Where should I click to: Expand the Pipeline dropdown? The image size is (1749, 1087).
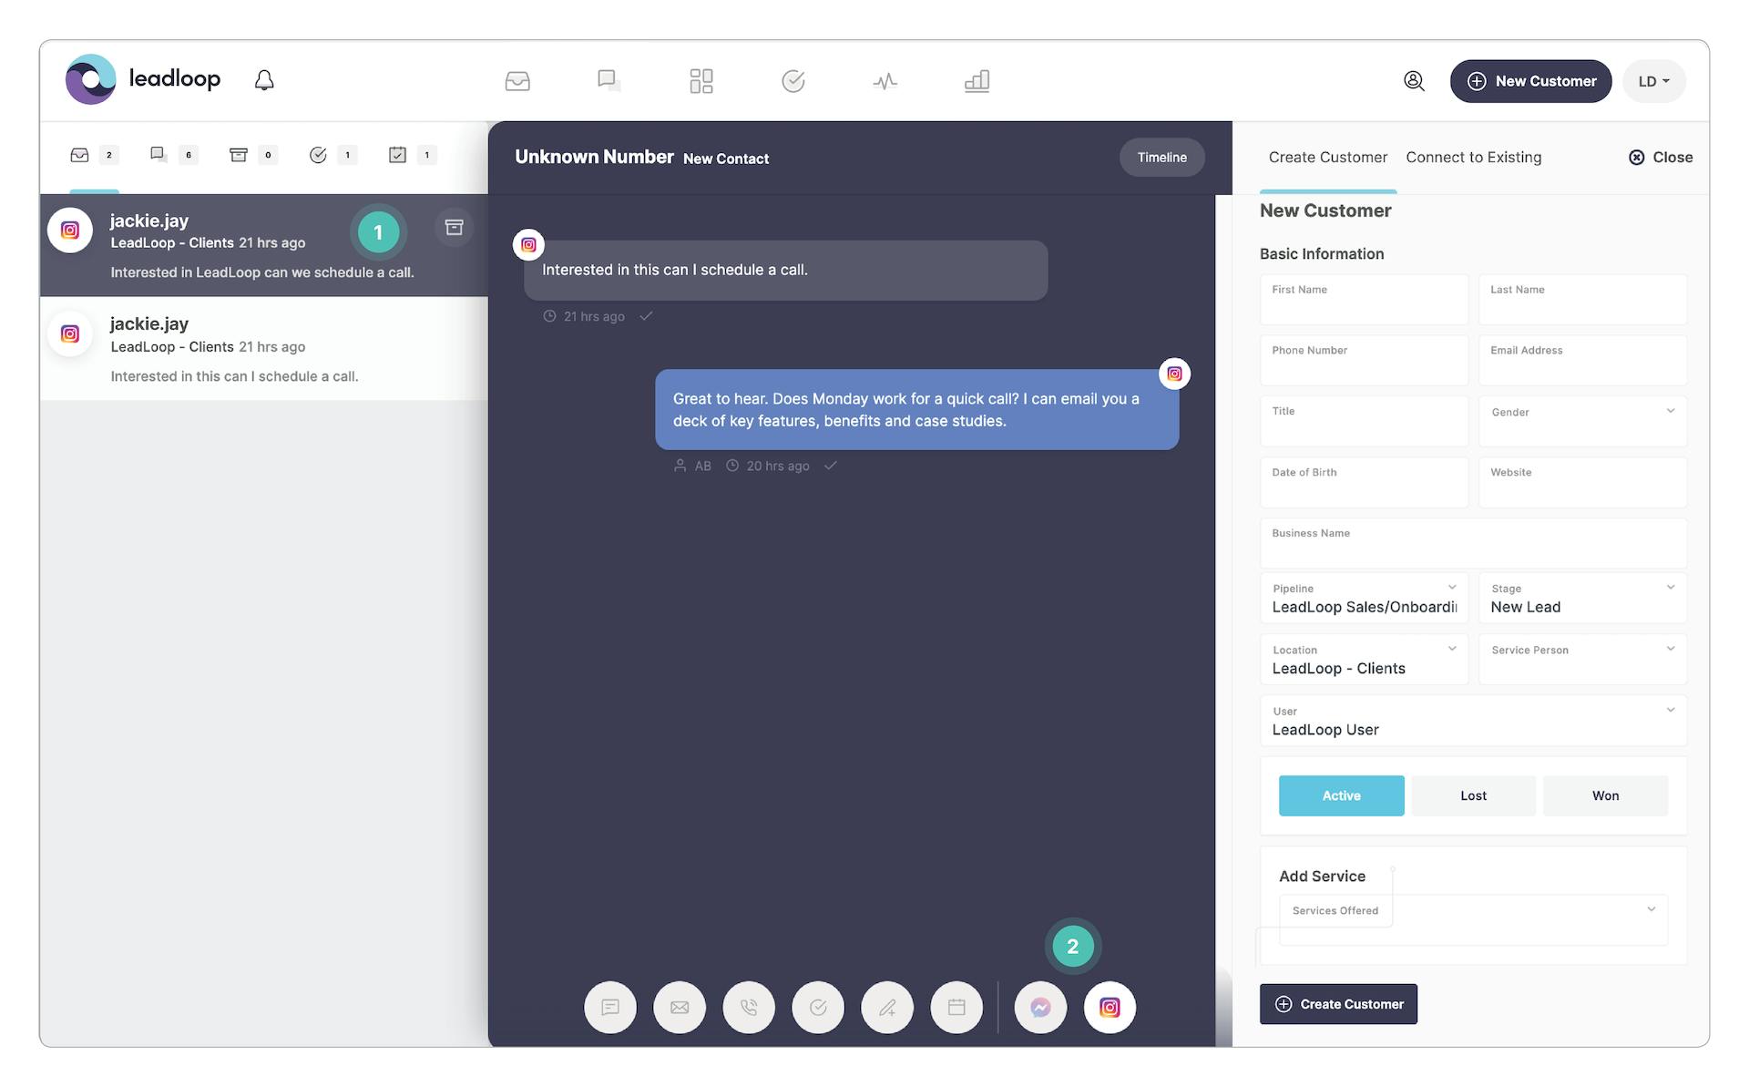(x=1364, y=599)
